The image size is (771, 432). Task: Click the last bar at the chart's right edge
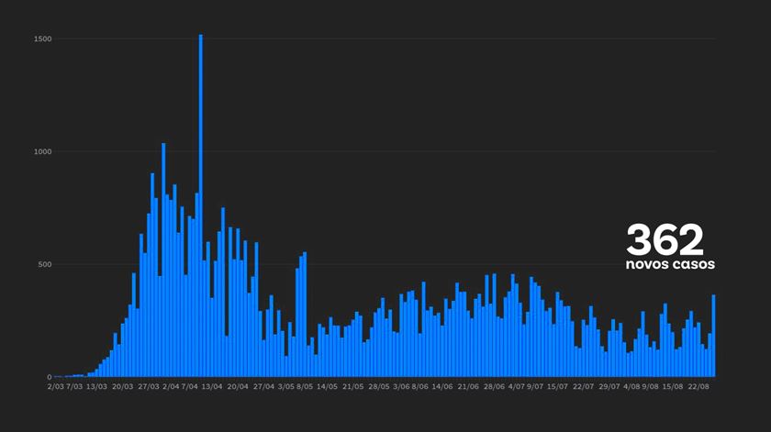[713, 336]
